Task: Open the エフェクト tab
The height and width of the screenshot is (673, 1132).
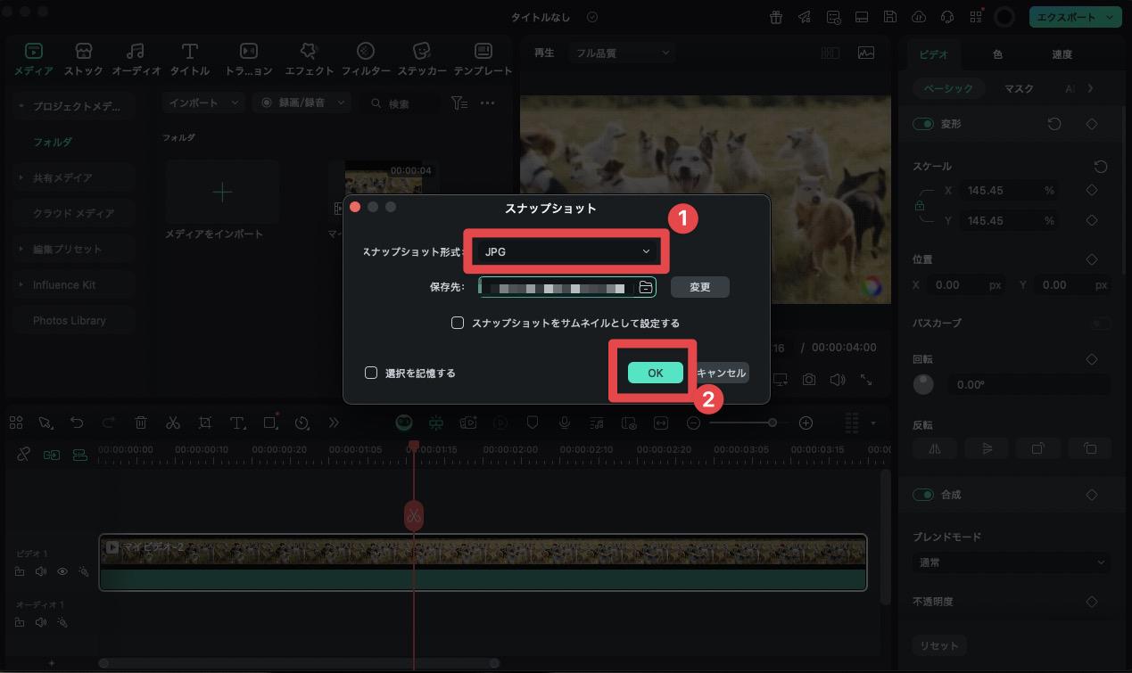Action: pos(309,59)
